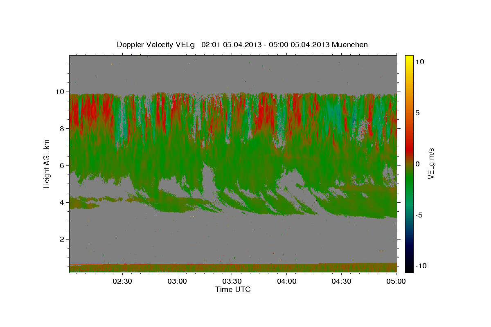
Task: Click the colorbar value '5' above zero
Action: coord(417,112)
